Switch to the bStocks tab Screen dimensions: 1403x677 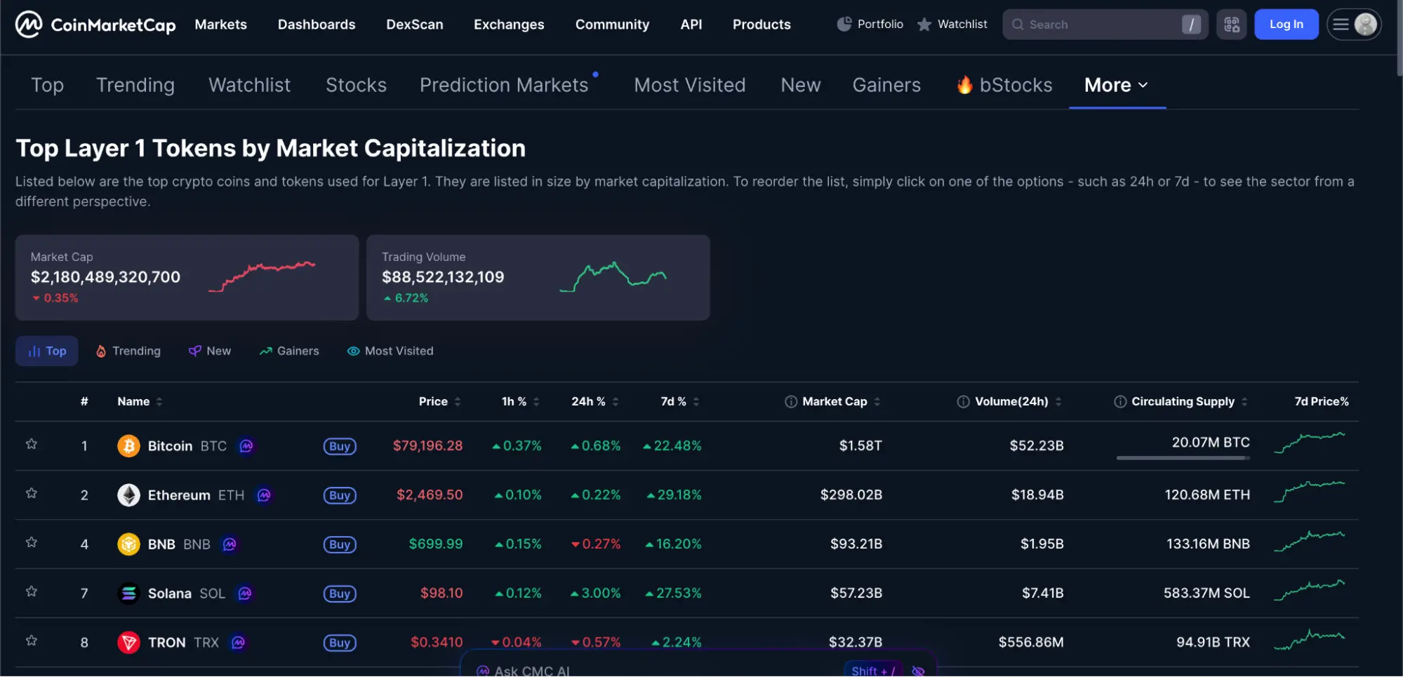point(1004,85)
